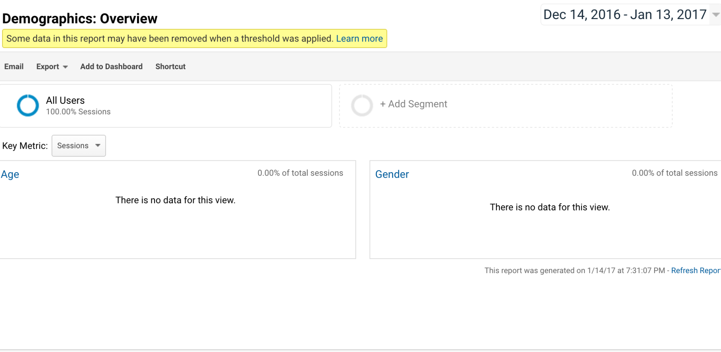Click the Export label in toolbar
The width and height of the screenshot is (721, 352).
tap(47, 67)
